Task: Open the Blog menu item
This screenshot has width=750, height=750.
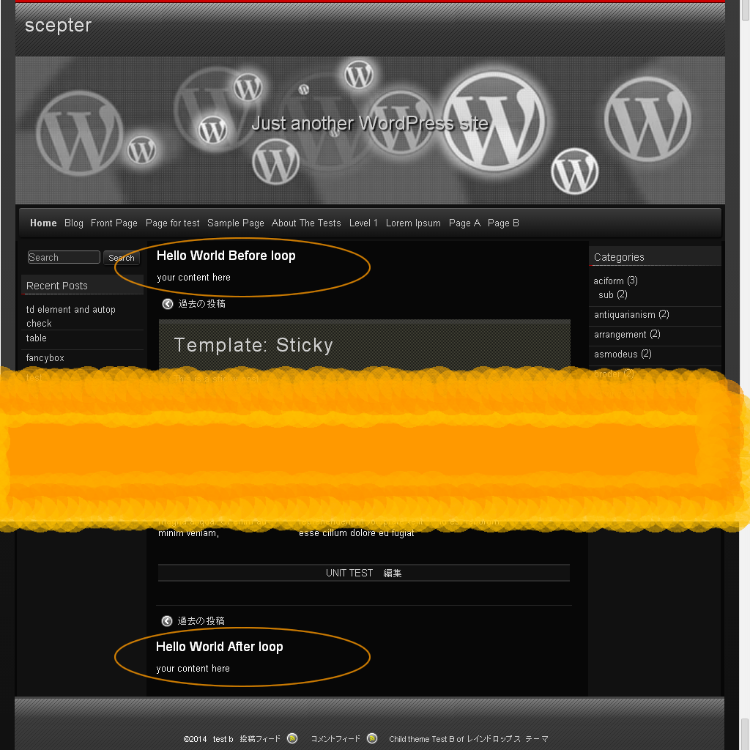Action: click(74, 223)
